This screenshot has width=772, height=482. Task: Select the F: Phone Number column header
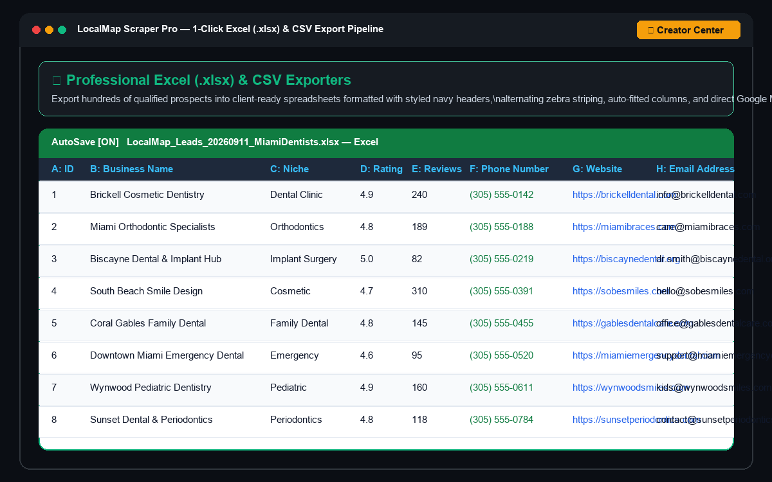[x=509, y=169]
